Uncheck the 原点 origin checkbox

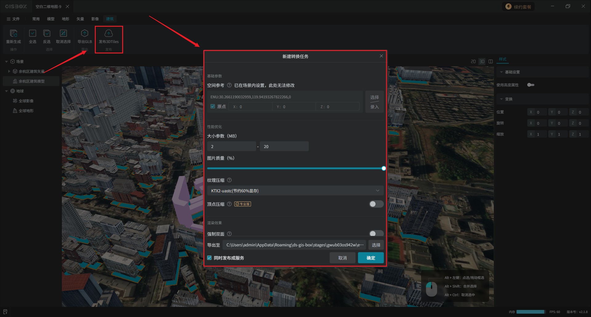[x=213, y=107]
